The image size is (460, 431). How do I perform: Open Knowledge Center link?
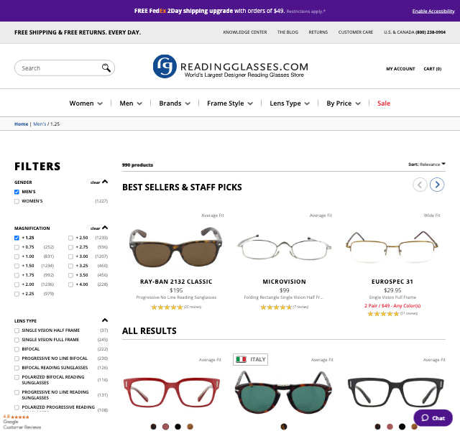[x=245, y=32]
